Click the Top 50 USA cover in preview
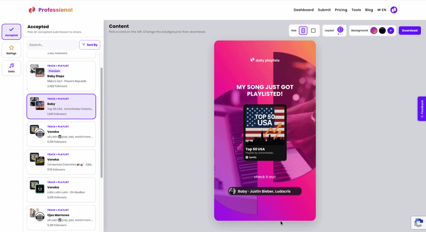The width and height of the screenshot is (426, 232). click(x=265, y=125)
